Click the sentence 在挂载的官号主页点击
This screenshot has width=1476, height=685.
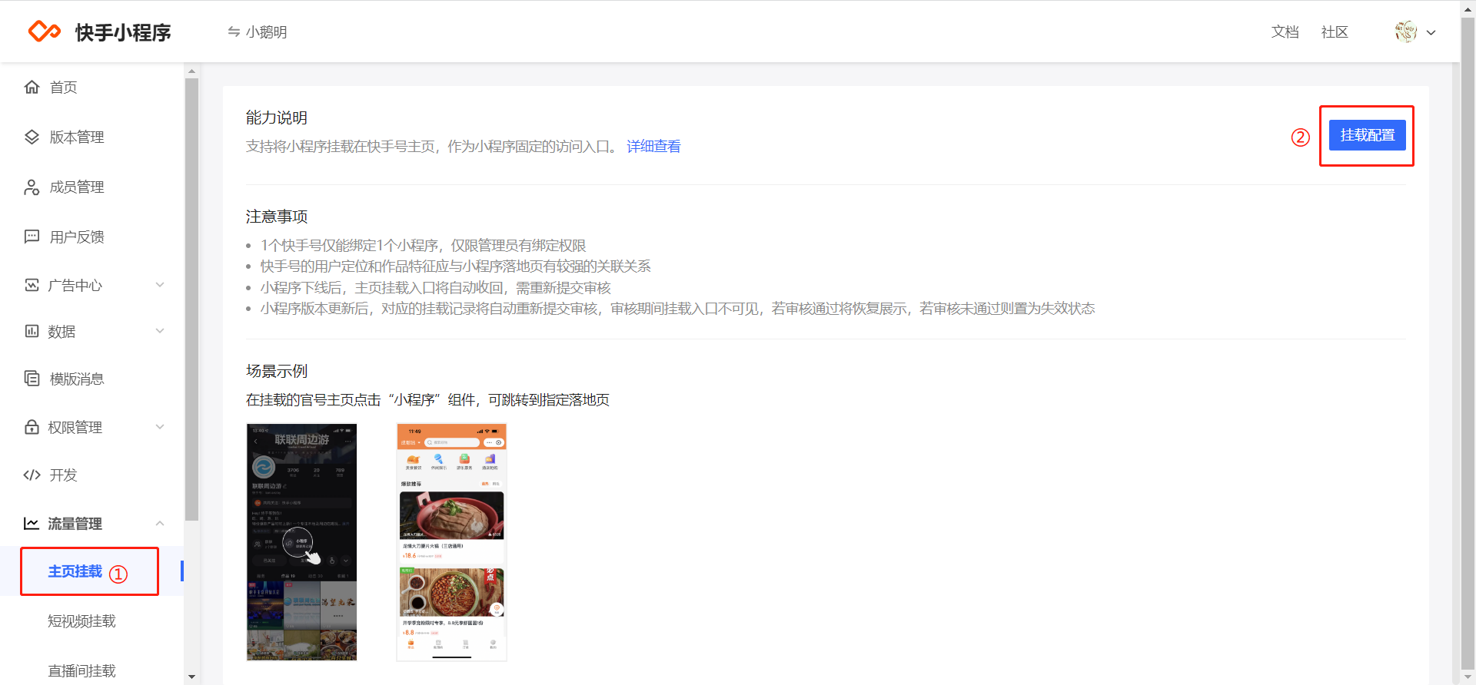(x=427, y=400)
